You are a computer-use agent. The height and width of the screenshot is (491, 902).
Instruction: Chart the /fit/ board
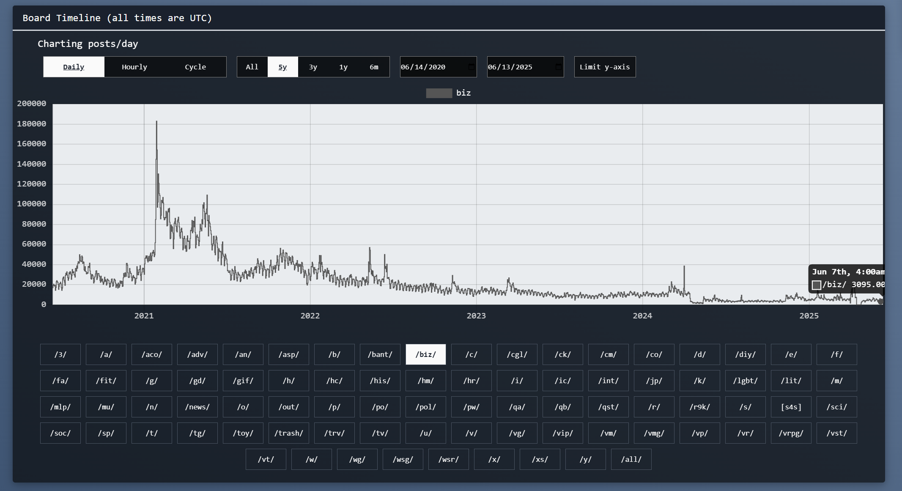coord(106,381)
